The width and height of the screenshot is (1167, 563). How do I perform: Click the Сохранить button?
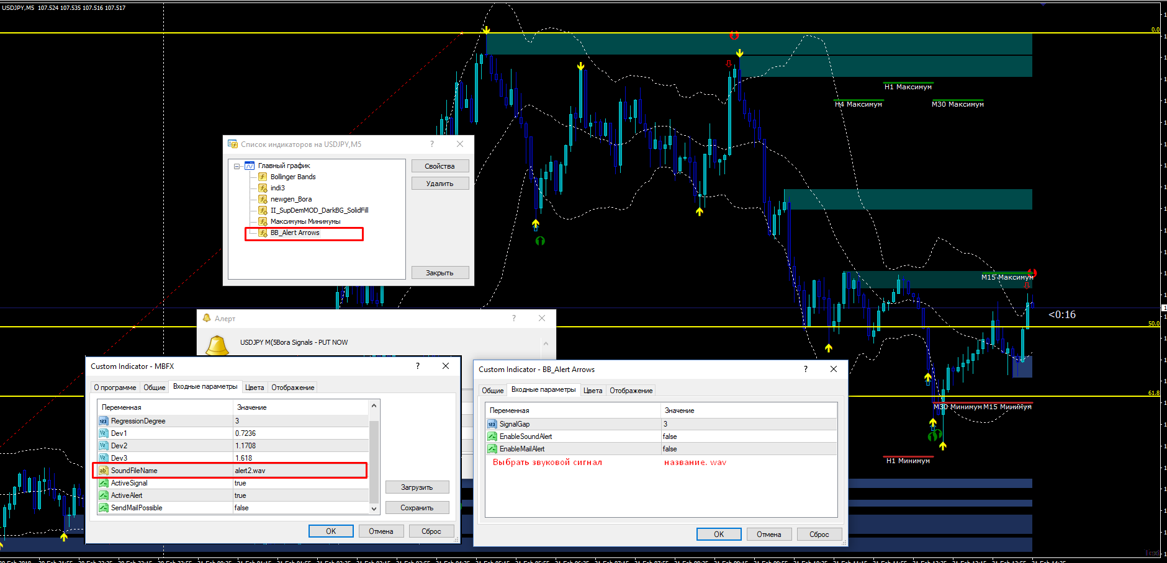pyautogui.click(x=417, y=508)
